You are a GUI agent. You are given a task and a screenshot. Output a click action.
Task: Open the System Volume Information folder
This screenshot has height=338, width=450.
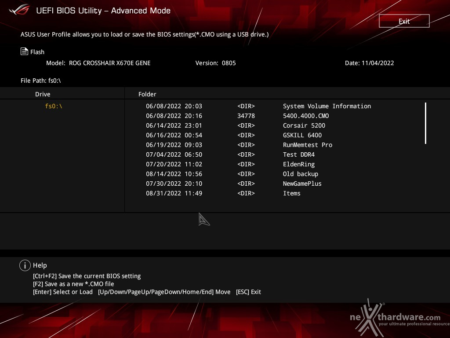(x=327, y=106)
